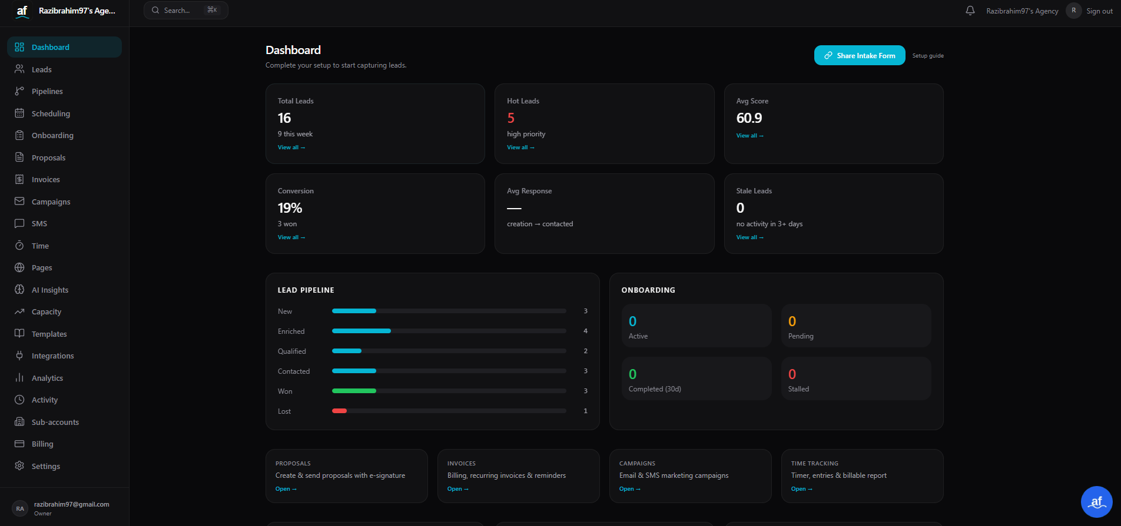Open the Proposals card link

(286, 489)
